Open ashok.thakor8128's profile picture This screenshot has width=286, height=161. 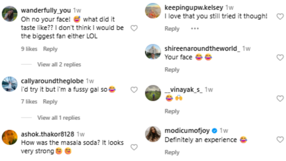click(x=10, y=137)
